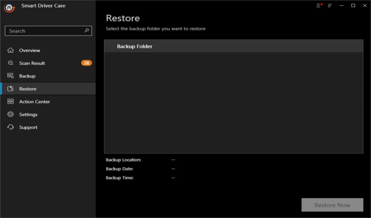Minimize the Smart Driver Care window

342,6
